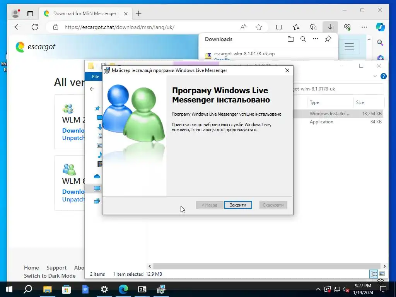
Task: Click the Edge browser back arrow
Action: [18, 27]
